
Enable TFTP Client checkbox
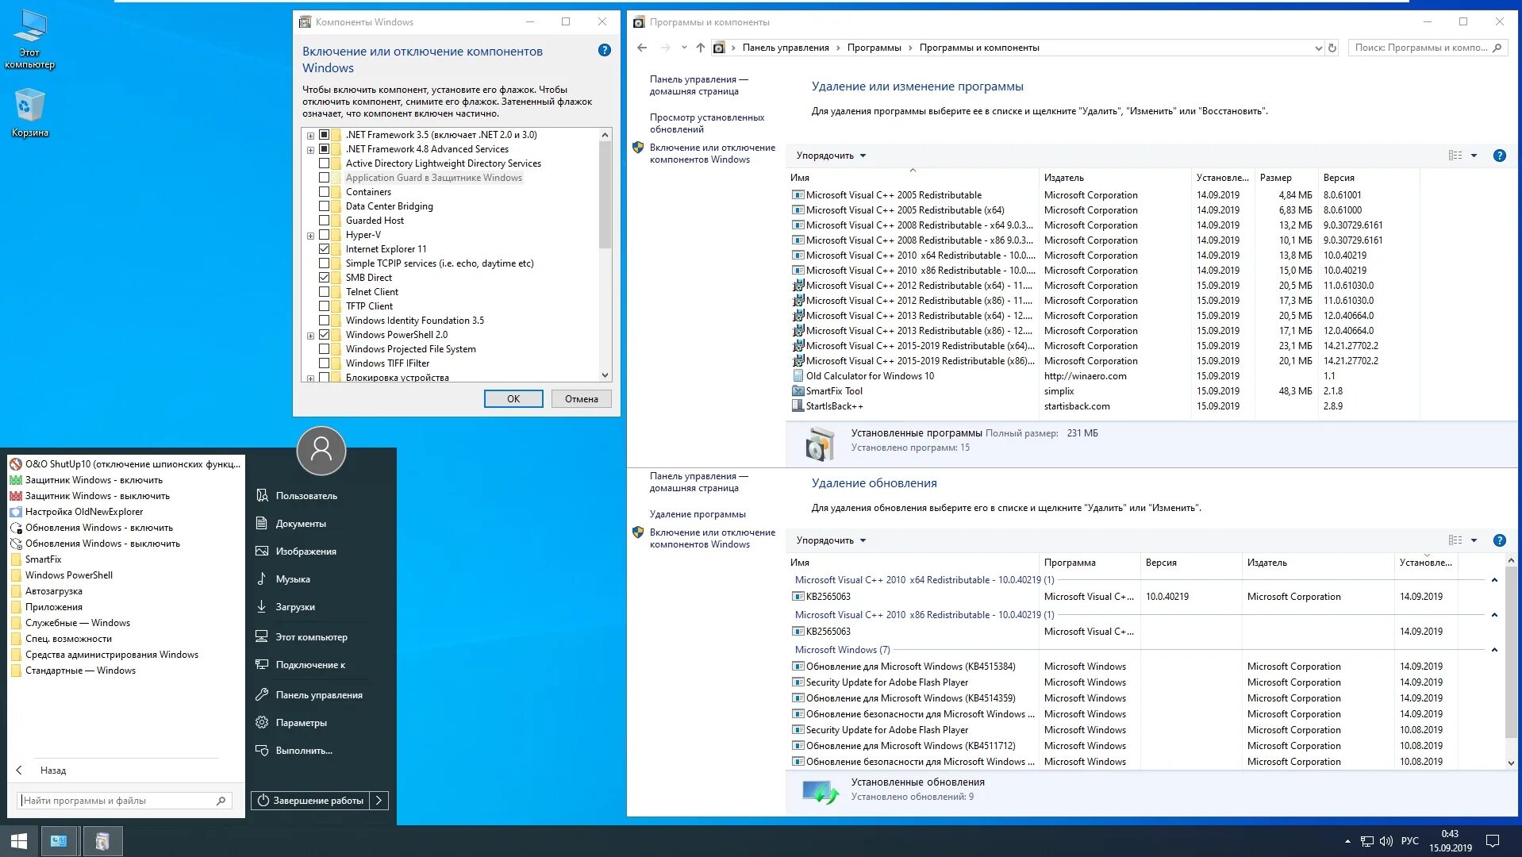point(324,306)
